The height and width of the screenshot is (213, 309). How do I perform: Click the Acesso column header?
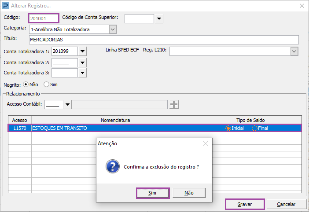click(20, 120)
